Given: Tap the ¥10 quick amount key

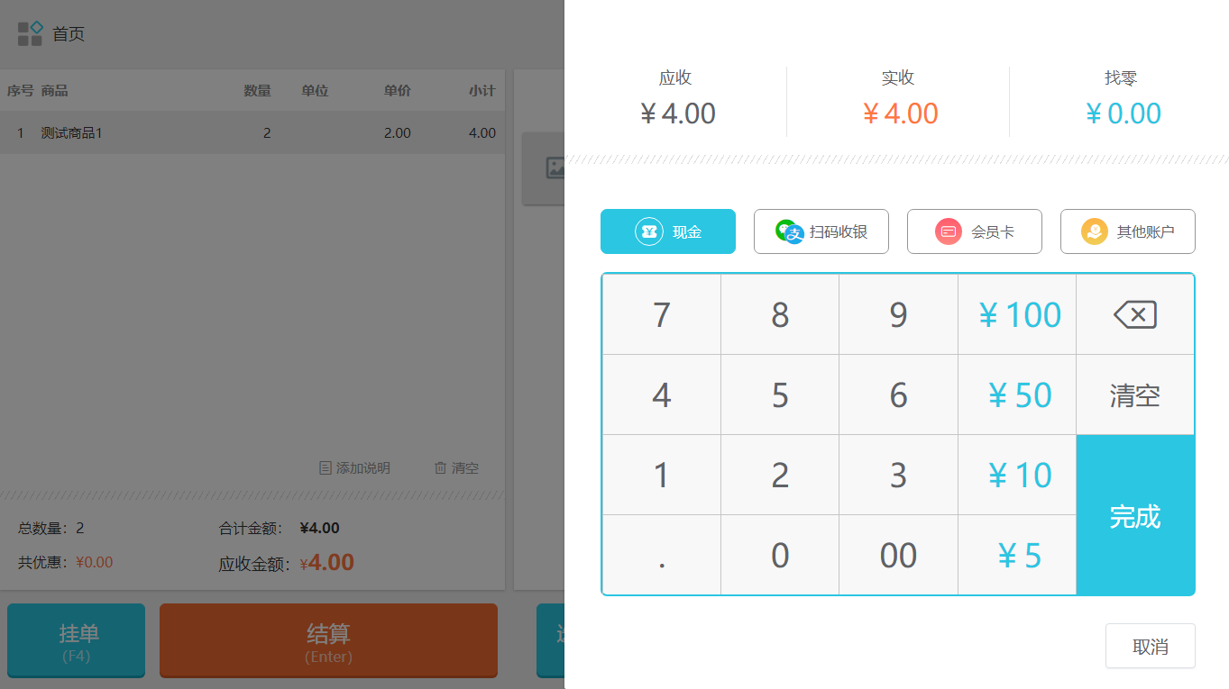Looking at the screenshot, I should 1017,476.
